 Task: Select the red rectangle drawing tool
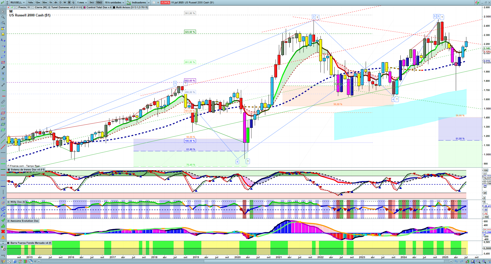(3, 62)
